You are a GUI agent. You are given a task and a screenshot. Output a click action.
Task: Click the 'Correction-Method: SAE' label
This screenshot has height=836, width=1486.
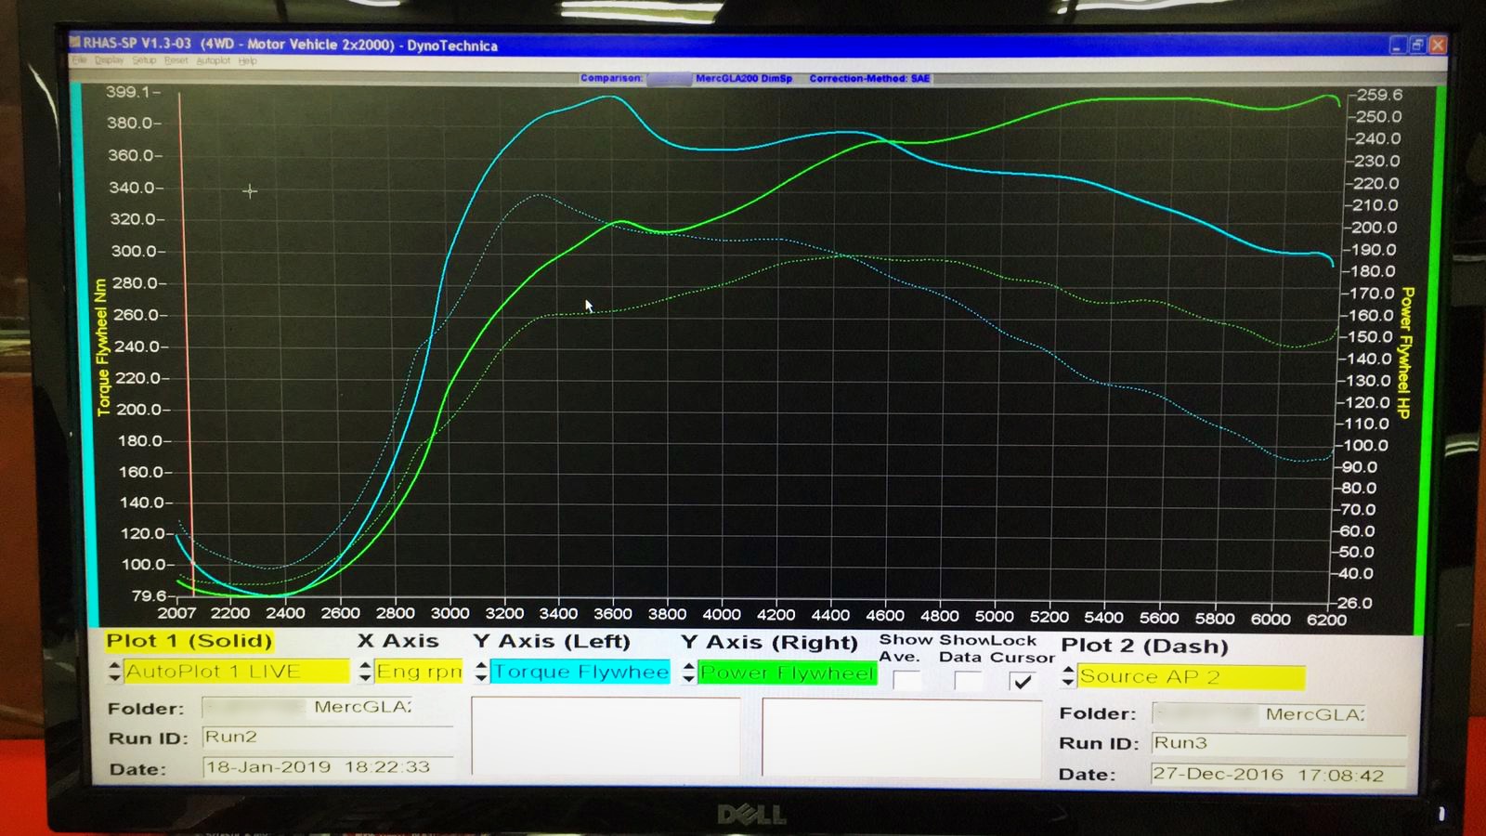coord(869,79)
